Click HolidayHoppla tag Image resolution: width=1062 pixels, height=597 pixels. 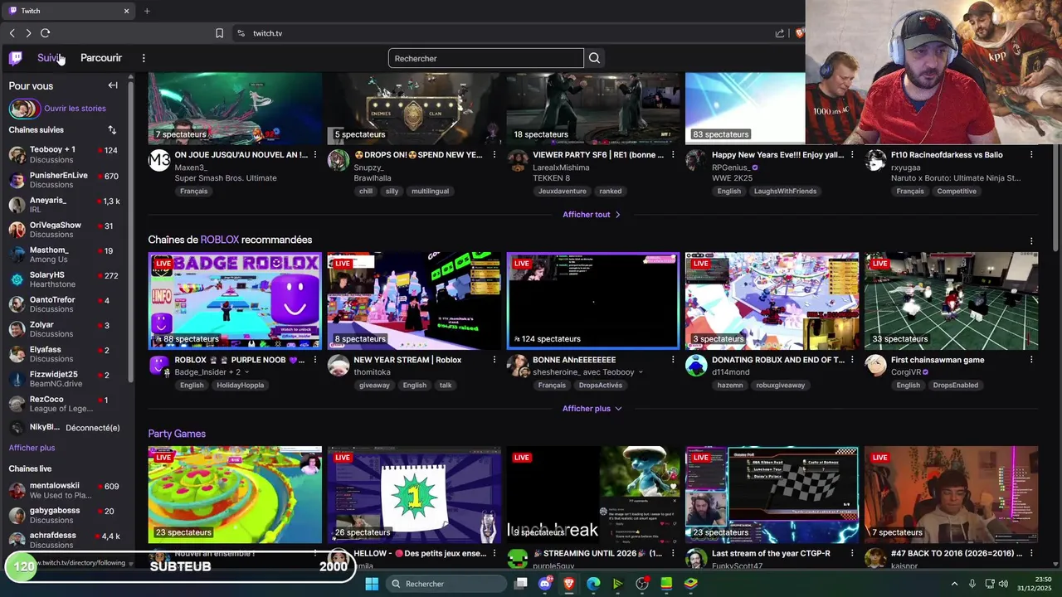(240, 386)
